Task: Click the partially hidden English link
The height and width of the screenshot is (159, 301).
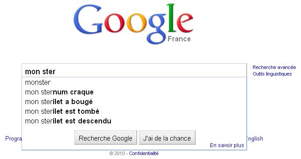Action: pyautogui.click(x=255, y=139)
